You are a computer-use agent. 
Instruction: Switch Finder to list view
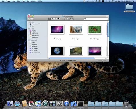click(x=53, y=19)
